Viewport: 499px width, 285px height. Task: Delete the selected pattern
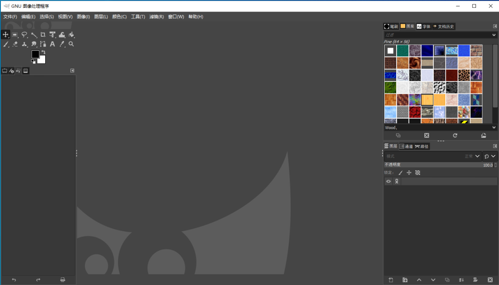(x=427, y=136)
